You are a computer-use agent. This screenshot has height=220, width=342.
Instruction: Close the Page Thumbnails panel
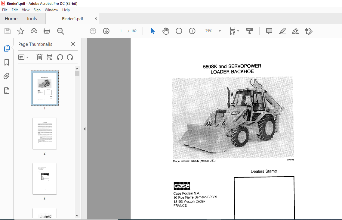[x=73, y=44]
